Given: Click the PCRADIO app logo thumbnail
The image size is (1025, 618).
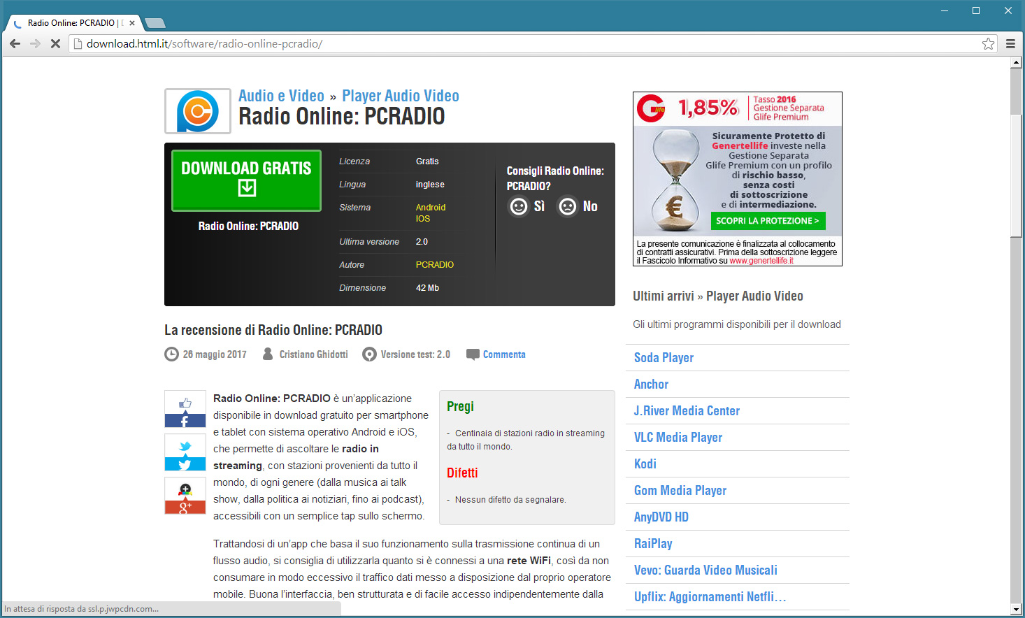Looking at the screenshot, I should click(198, 111).
